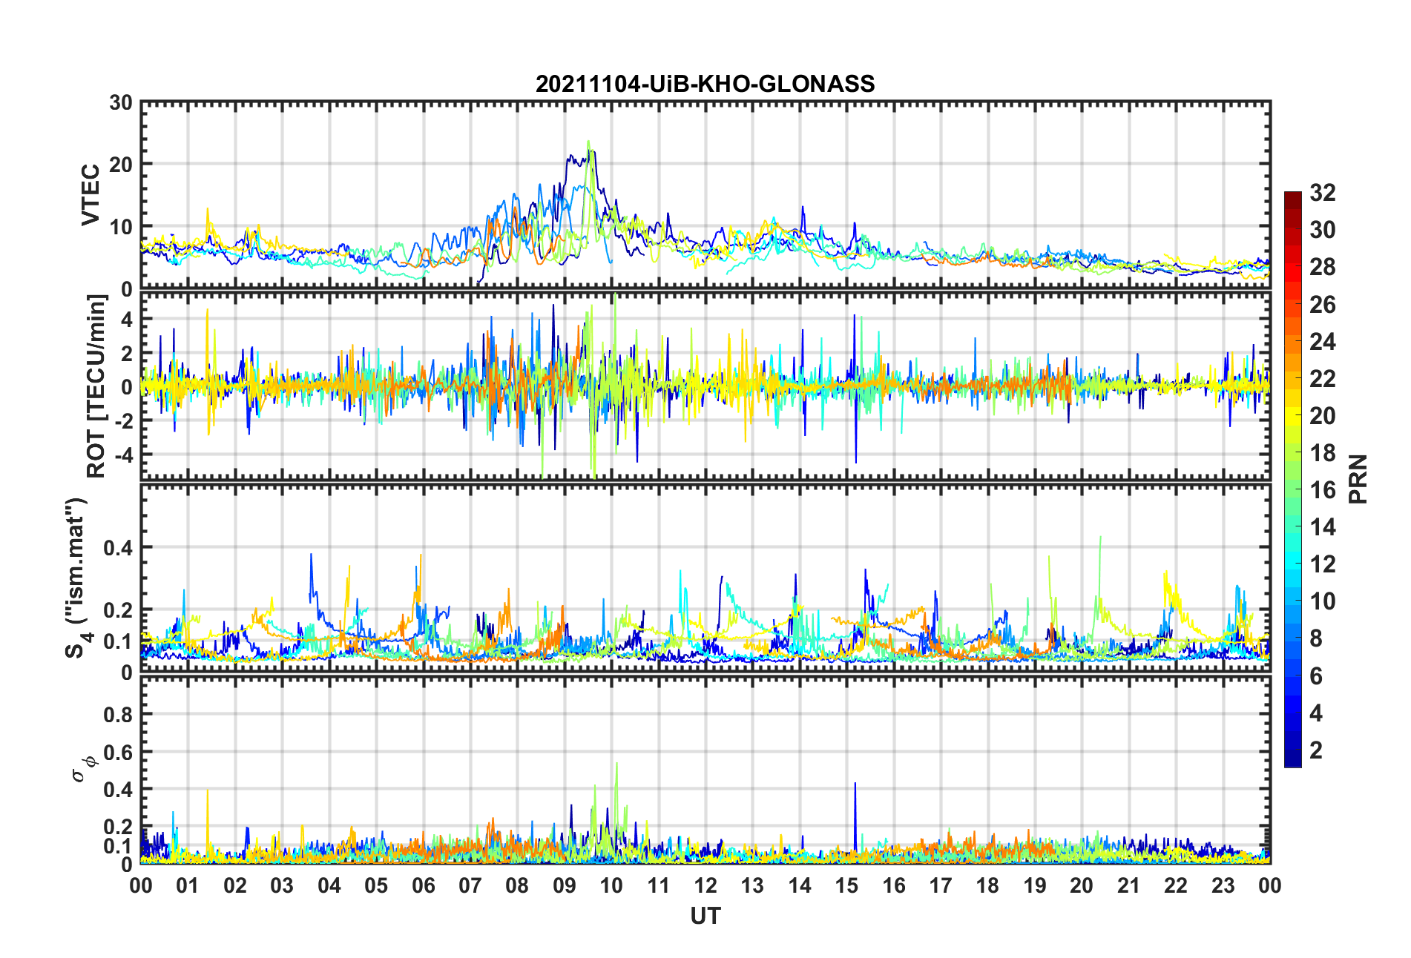Click the S4 axis tick label 0.4
The image size is (1411, 958).
click(118, 548)
